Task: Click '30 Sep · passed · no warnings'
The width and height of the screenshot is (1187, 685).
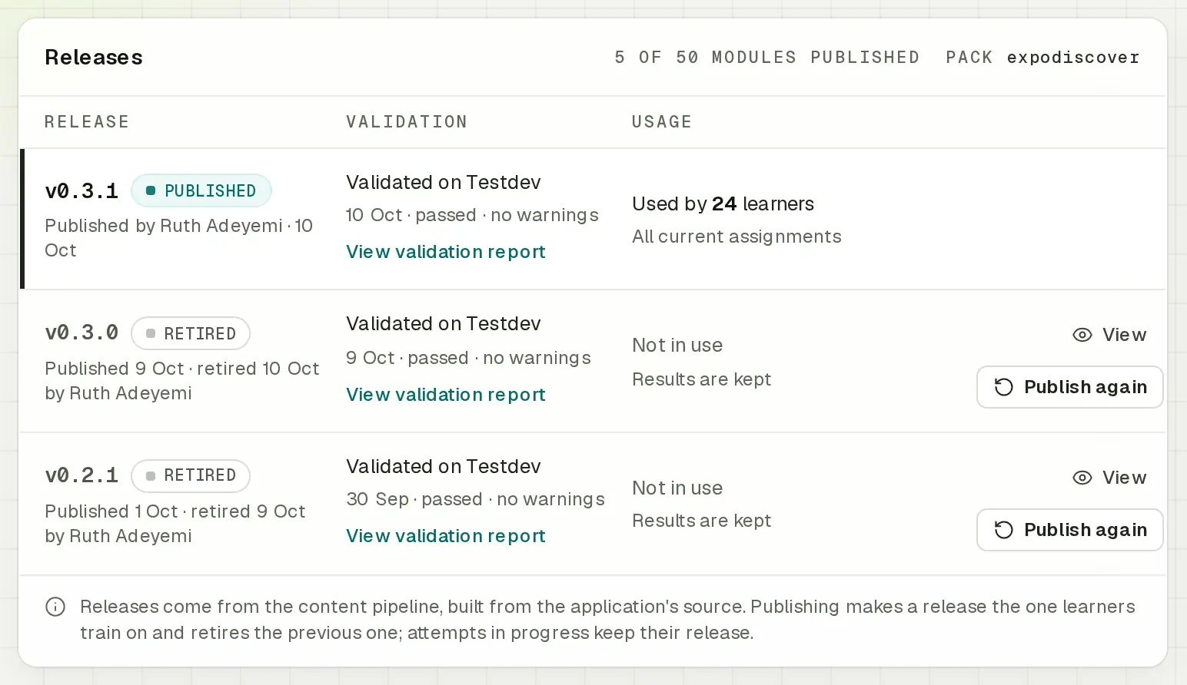Action: tap(475, 499)
